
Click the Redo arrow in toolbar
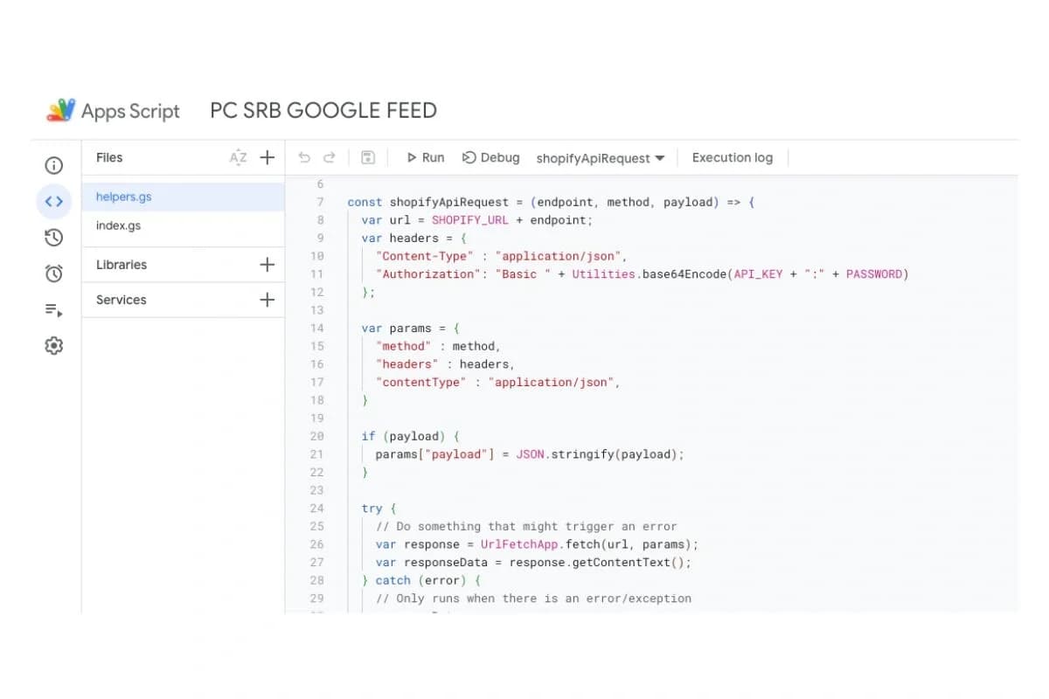point(330,158)
